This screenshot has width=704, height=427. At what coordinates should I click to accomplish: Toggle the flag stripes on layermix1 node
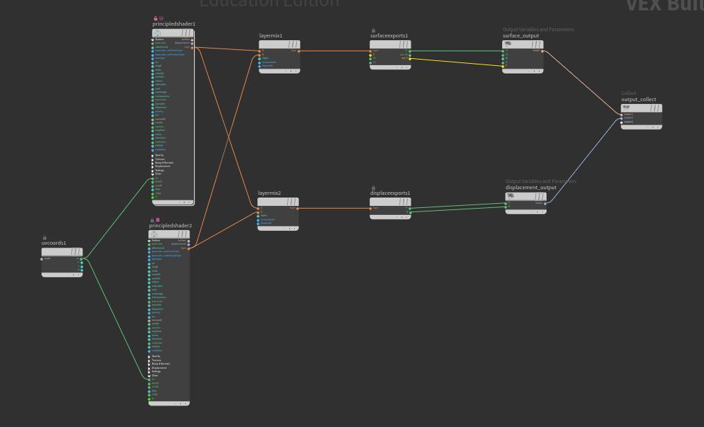[293, 44]
